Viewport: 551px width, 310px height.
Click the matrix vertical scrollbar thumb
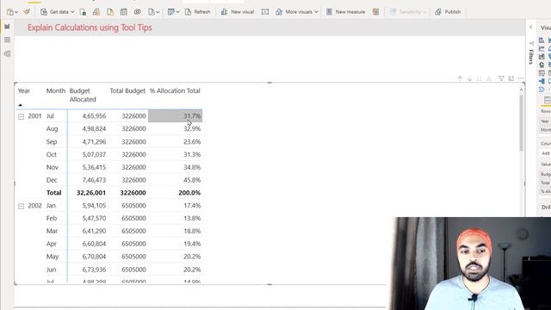point(521,122)
